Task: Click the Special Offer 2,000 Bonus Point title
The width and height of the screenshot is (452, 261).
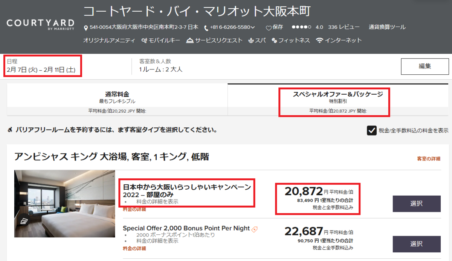Action: 186,228
